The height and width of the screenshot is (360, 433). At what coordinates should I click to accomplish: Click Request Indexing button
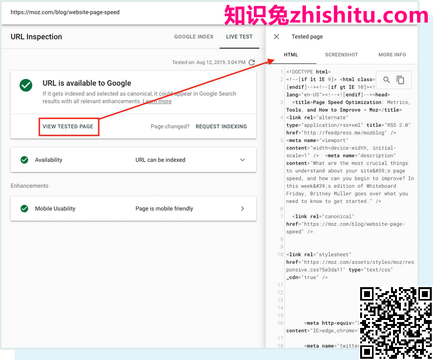pyautogui.click(x=221, y=126)
